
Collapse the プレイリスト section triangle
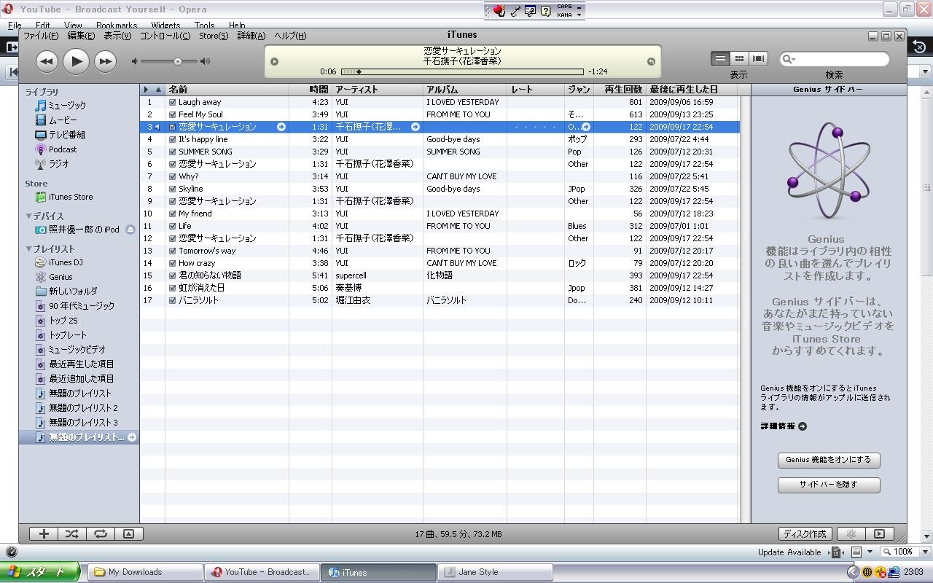coord(28,249)
